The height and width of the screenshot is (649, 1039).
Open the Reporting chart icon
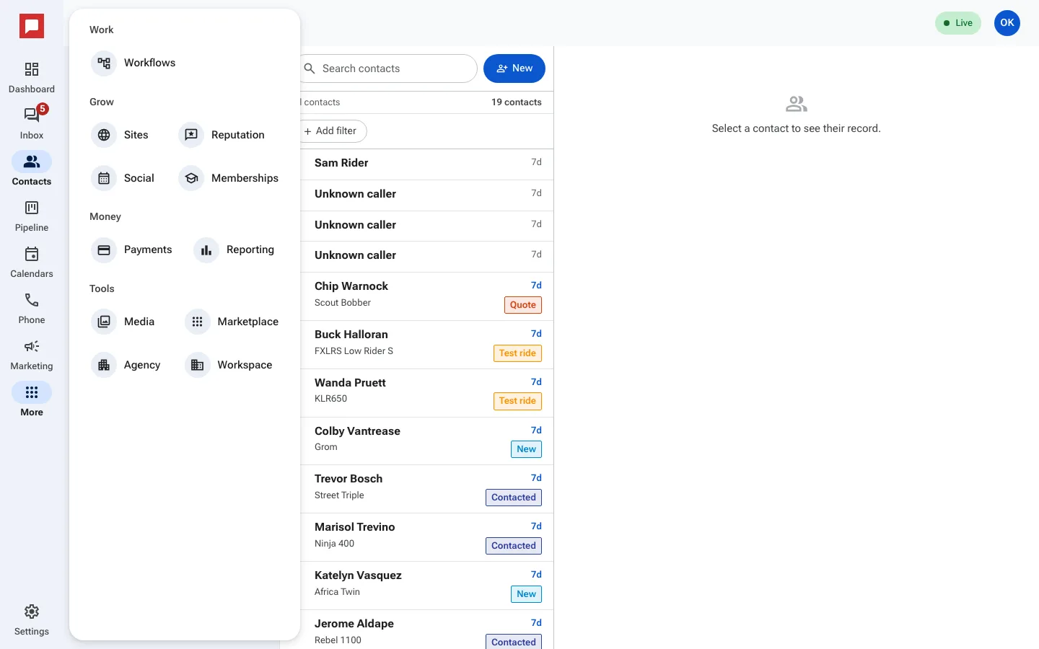pyautogui.click(x=206, y=250)
